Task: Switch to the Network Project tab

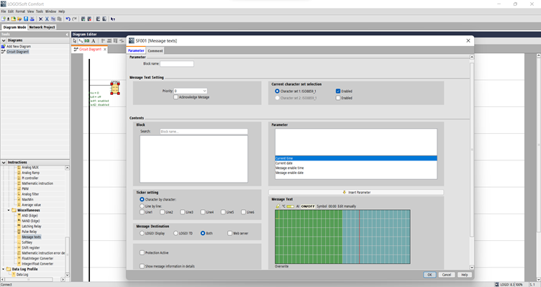Action: click(42, 27)
